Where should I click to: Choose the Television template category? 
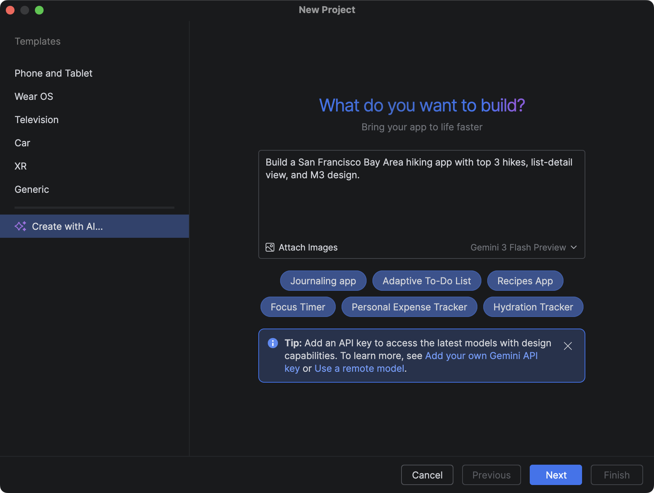[x=36, y=119]
